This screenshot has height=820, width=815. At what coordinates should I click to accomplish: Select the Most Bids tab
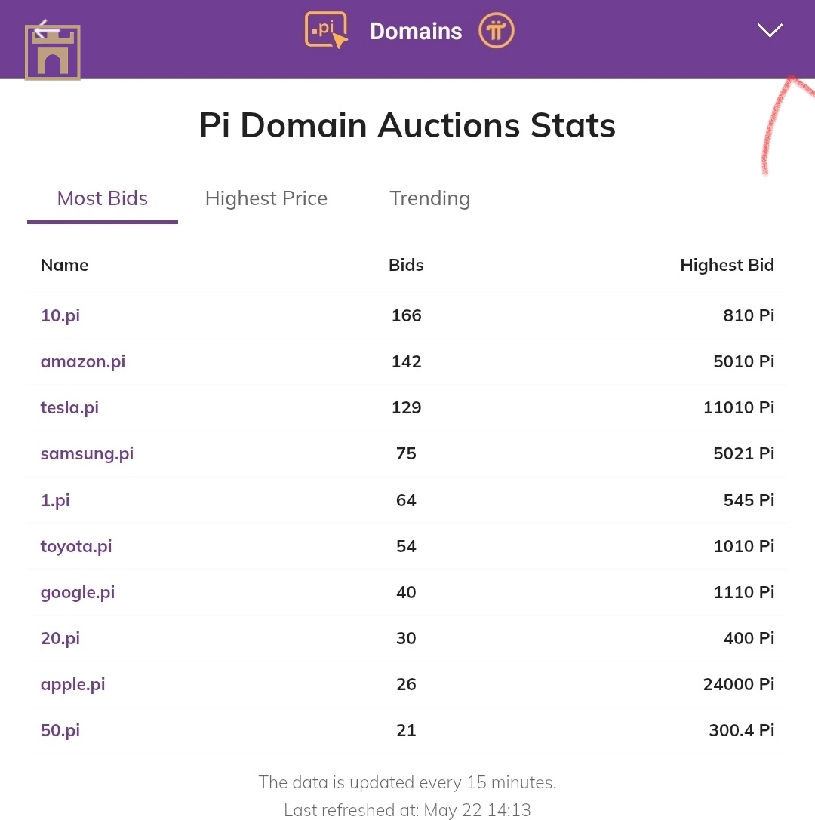point(103,198)
